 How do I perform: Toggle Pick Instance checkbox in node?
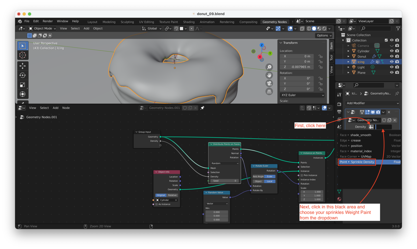[302, 175]
